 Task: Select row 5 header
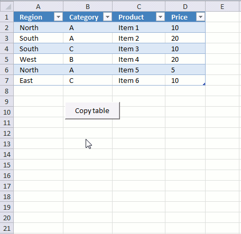coord(7,59)
